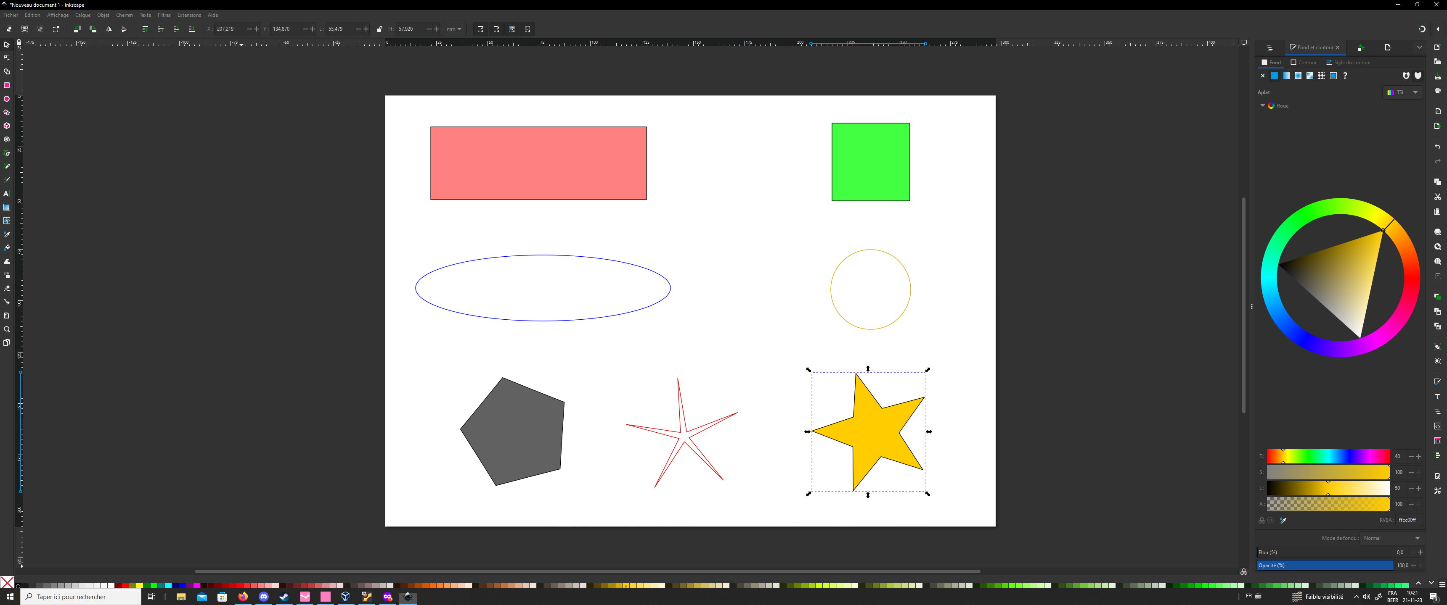This screenshot has width=1447, height=605.
Task: Pick color with Fill panel eyedropper icon
Action: tap(1283, 520)
